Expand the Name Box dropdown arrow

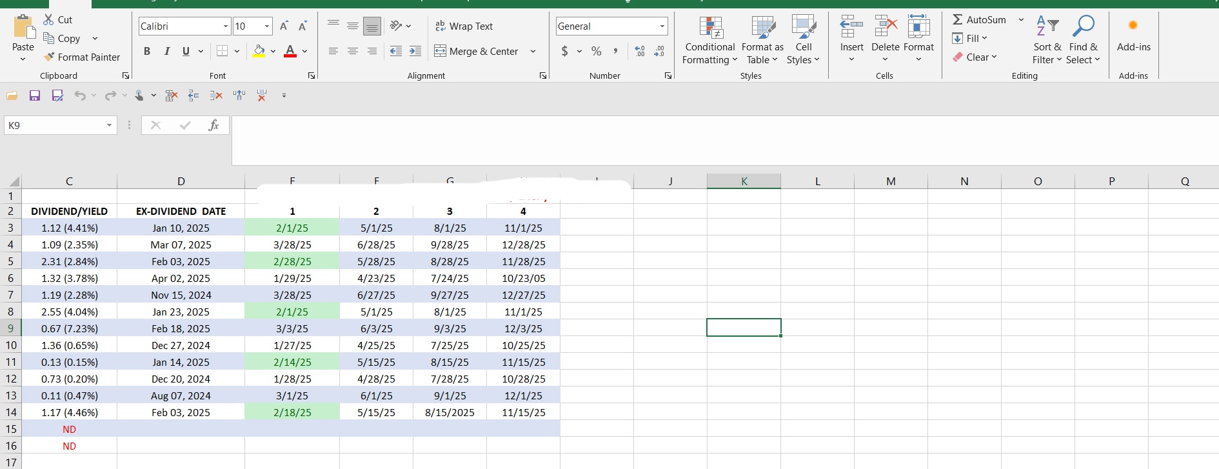pos(109,125)
